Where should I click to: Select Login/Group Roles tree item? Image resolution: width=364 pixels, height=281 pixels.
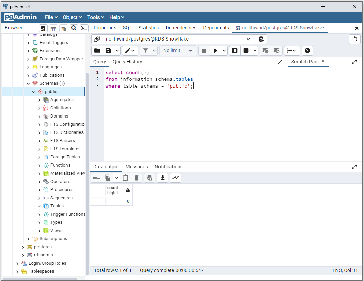[x=47, y=263]
